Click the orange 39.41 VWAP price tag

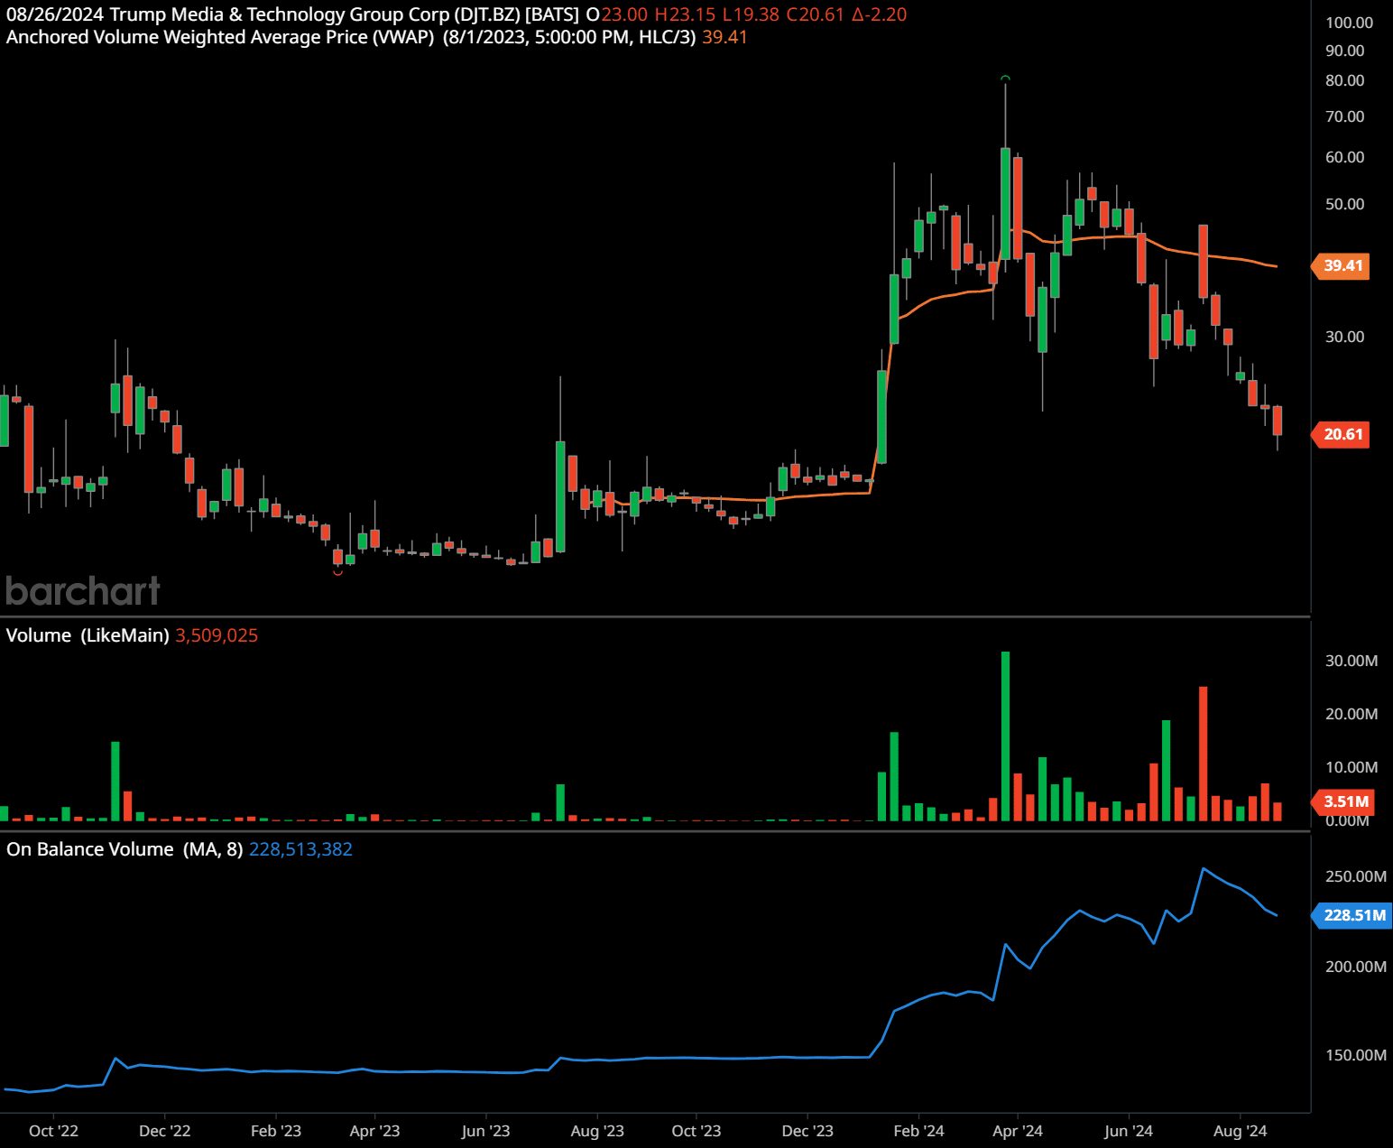(1342, 265)
